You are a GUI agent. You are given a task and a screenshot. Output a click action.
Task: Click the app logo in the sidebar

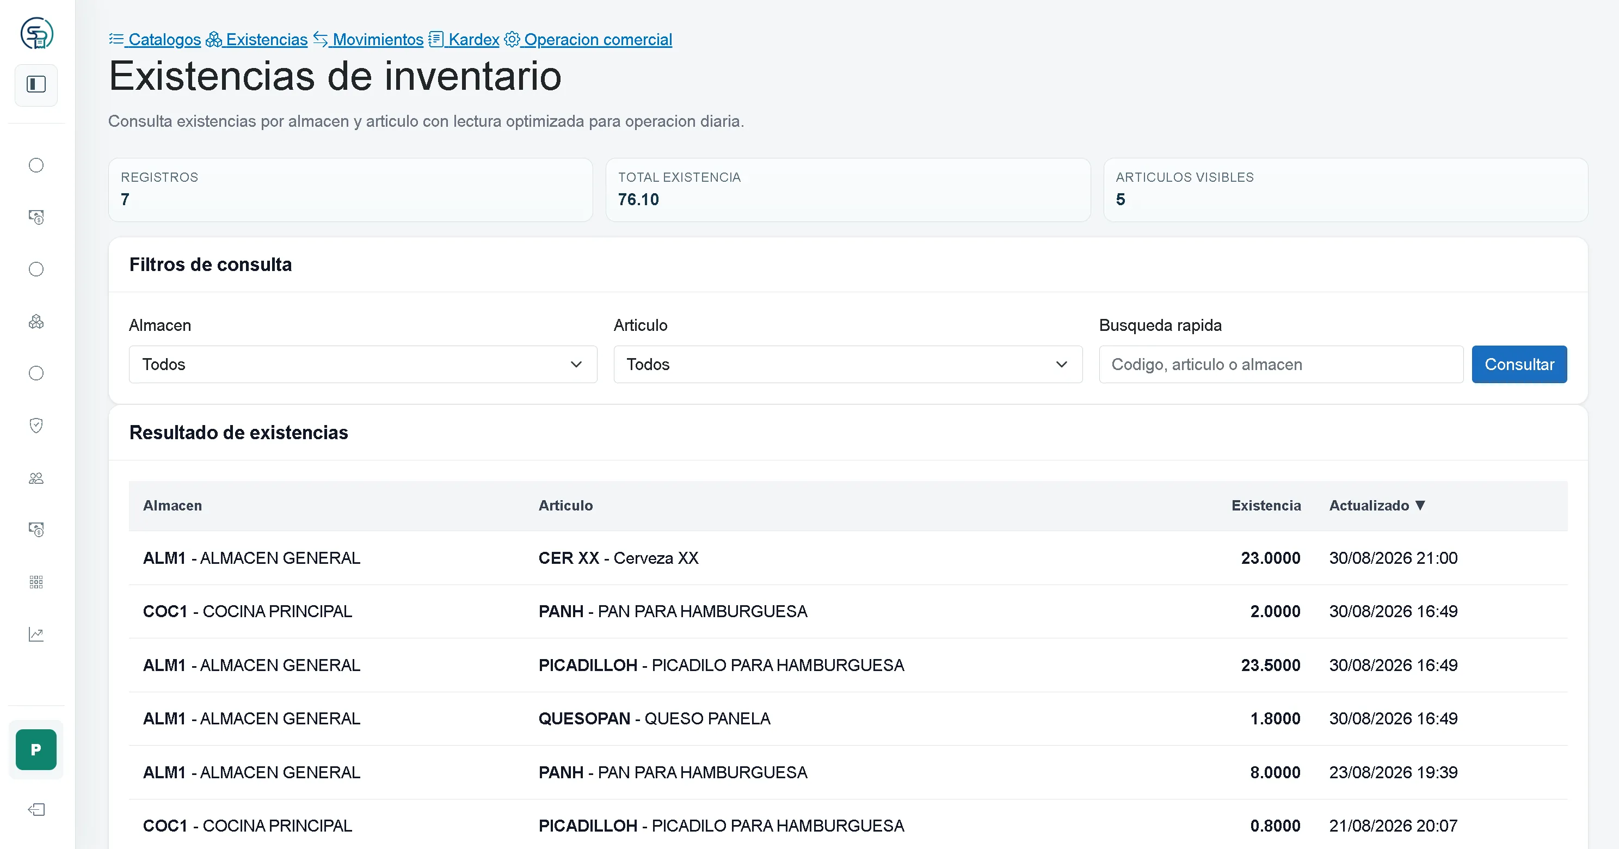pyautogui.click(x=36, y=33)
